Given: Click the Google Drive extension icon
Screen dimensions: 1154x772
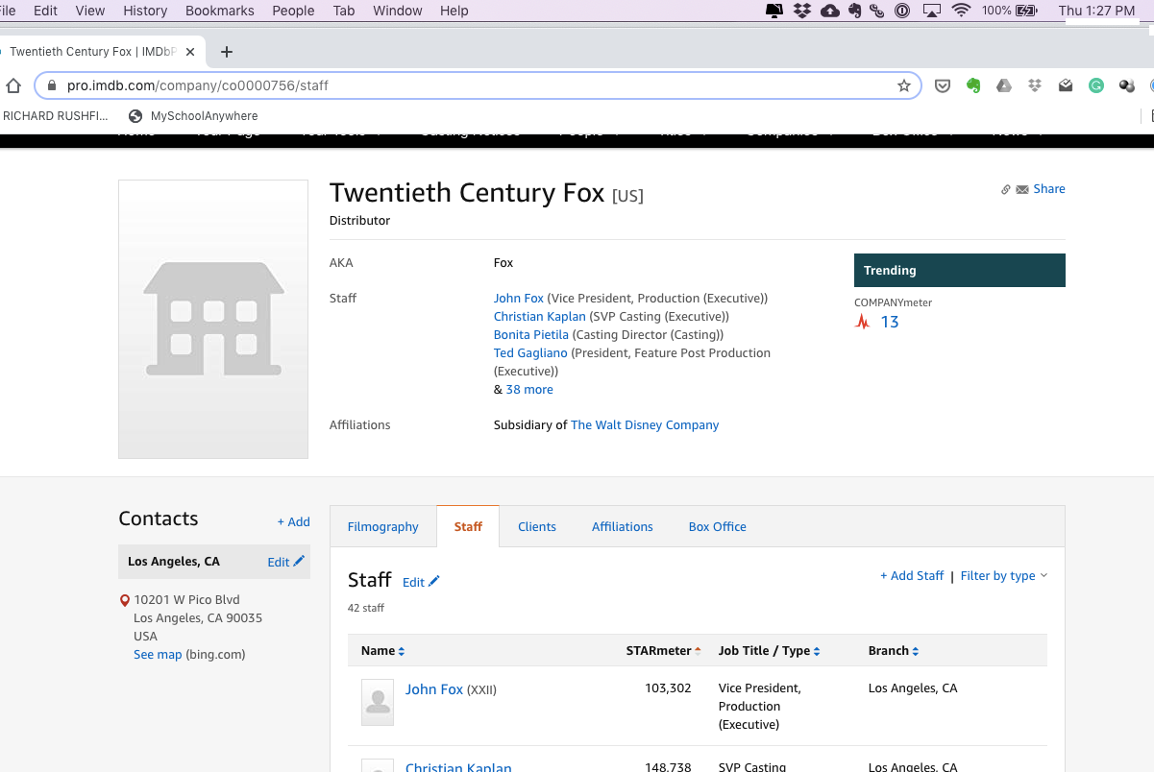Looking at the screenshot, I should pos(1004,85).
